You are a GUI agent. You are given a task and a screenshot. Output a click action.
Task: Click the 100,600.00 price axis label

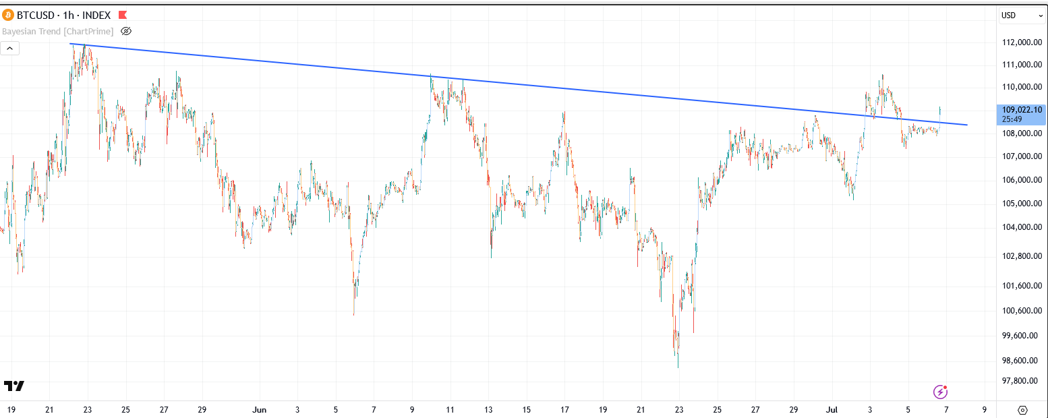coord(1023,311)
